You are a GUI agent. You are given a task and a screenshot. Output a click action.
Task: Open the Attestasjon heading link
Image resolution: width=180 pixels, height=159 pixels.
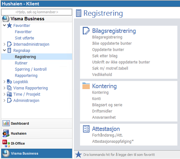pos(106,129)
